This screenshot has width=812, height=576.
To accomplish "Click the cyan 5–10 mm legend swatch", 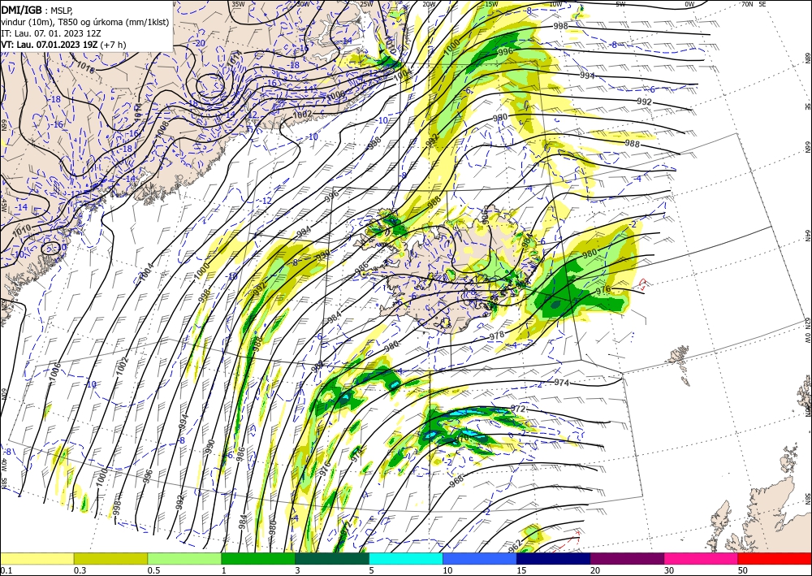I will [406, 558].
